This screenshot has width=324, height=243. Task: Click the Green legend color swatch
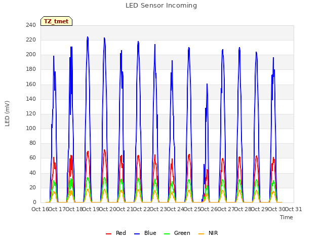pos(167,234)
